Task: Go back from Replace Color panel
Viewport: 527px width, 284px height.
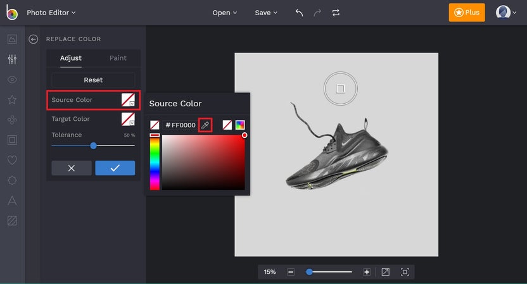Action: [34, 39]
